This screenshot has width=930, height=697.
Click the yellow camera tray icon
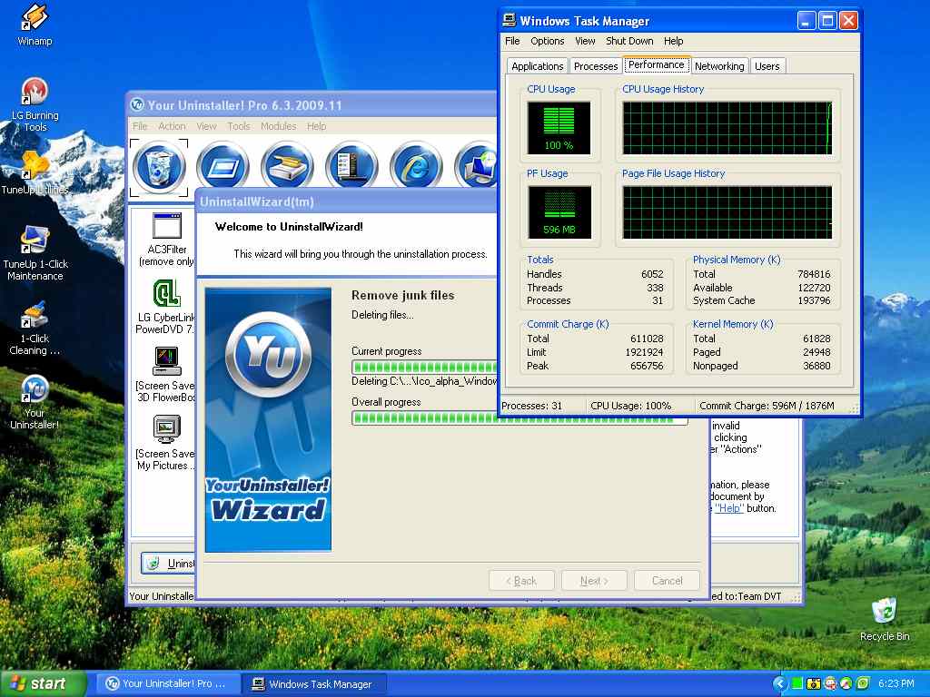(x=814, y=683)
